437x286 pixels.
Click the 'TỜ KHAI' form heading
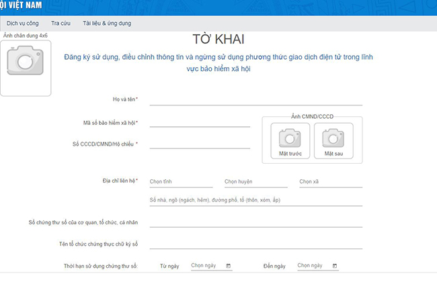pos(218,40)
